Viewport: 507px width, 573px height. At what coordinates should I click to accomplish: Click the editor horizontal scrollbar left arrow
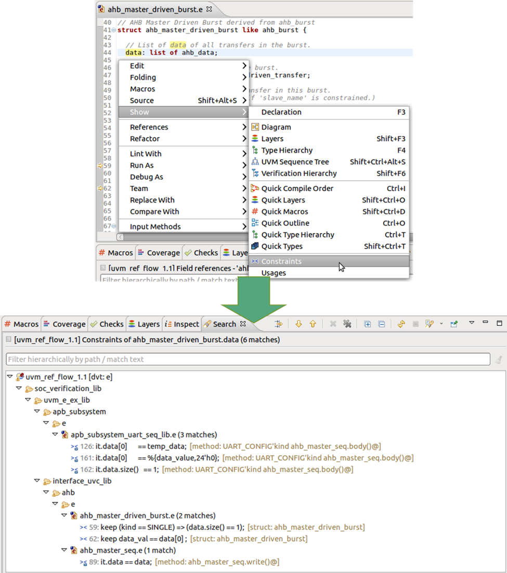[120, 237]
